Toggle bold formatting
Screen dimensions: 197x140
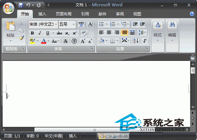point(32,33)
